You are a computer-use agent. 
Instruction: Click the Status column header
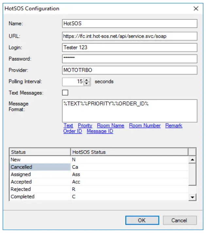pyautogui.click(x=40, y=152)
